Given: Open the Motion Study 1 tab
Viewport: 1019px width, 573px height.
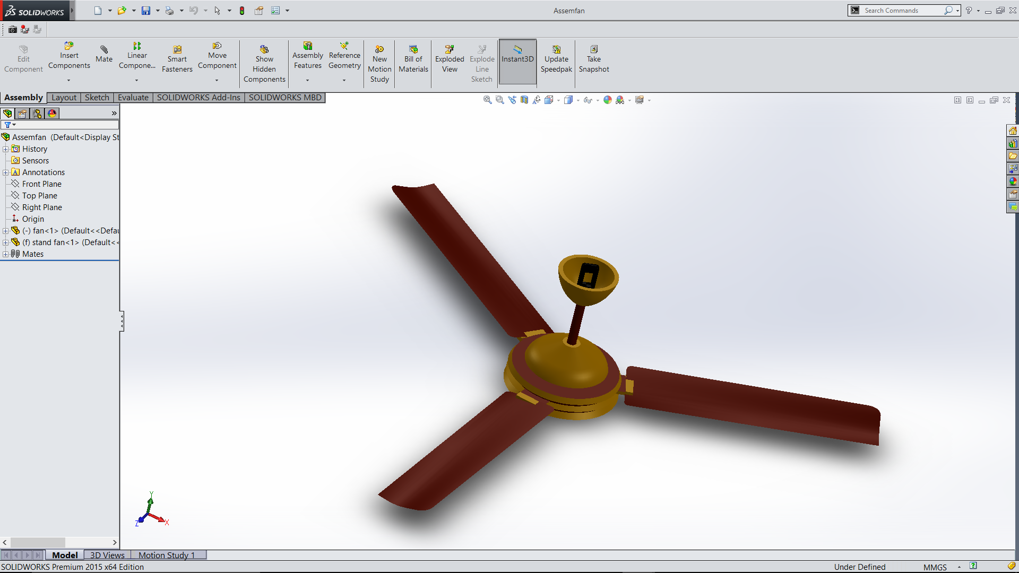Looking at the screenshot, I should 167,555.
